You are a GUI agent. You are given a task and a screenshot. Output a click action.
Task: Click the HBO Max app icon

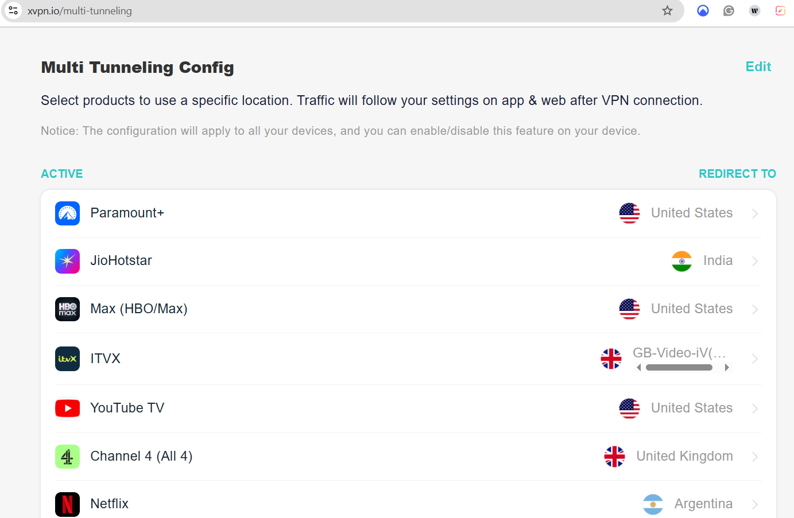tap(67, 309)
